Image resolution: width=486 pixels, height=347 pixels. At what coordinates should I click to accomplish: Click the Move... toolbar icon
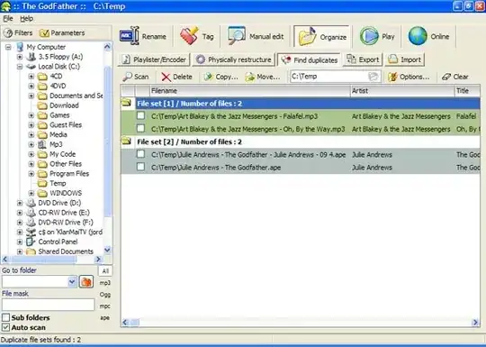pos(250,77)
